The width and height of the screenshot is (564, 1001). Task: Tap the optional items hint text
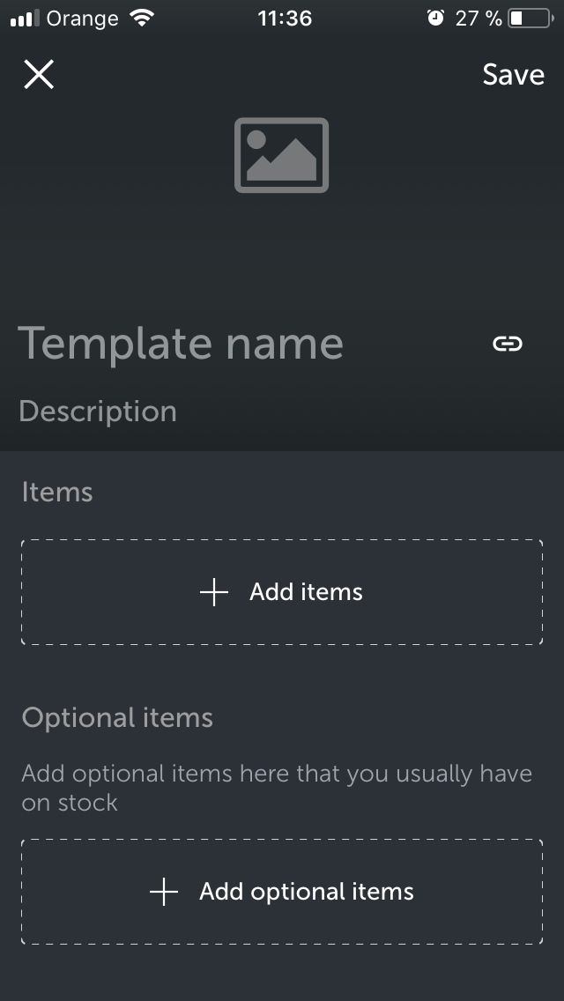[x=277, y=788]
